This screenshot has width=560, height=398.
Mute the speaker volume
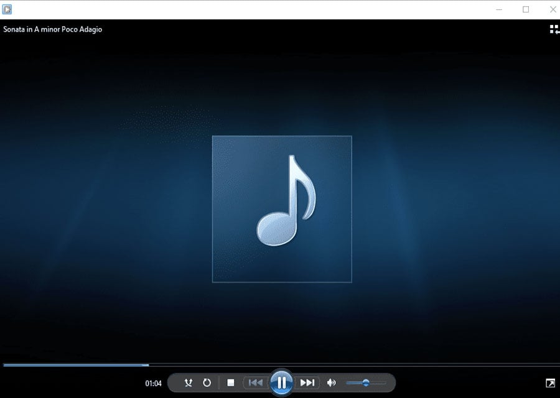(x=332, y=383)
